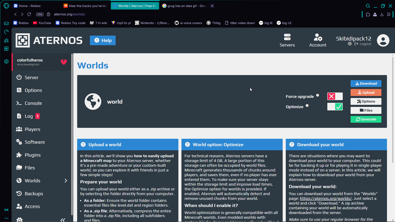Viewport: 395px width, 222px height.
Task: Click the Opera logo menu icon
Action: (x=6, y=6)
